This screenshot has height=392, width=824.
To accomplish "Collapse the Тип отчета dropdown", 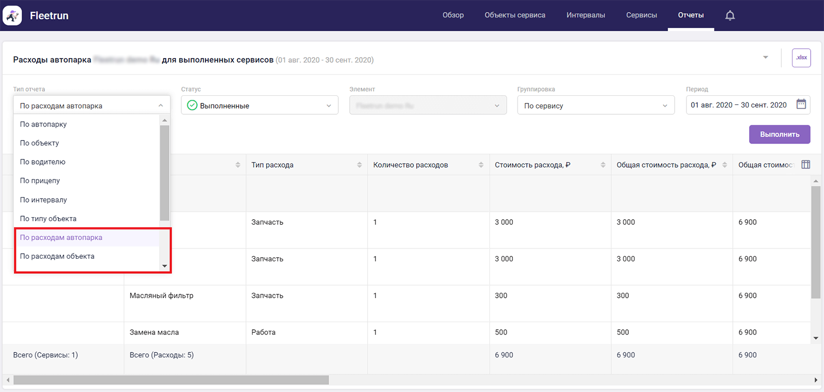I will point(160,105).
